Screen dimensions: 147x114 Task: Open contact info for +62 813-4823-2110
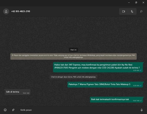pos(21,11)
